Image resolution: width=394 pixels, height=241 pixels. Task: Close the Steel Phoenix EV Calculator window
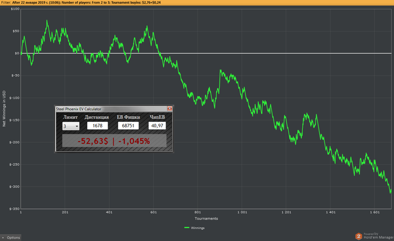pos(169,108)
